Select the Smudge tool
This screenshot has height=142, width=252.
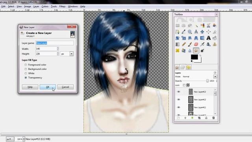tap(196, 50)
